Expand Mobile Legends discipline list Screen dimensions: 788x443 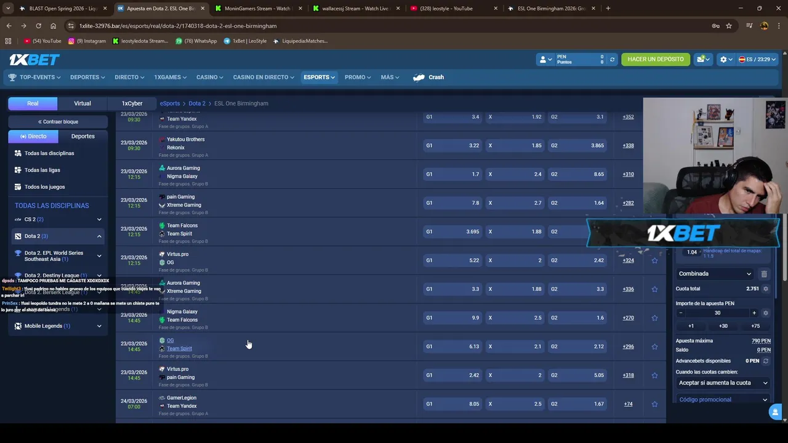(x=99, y=326)
